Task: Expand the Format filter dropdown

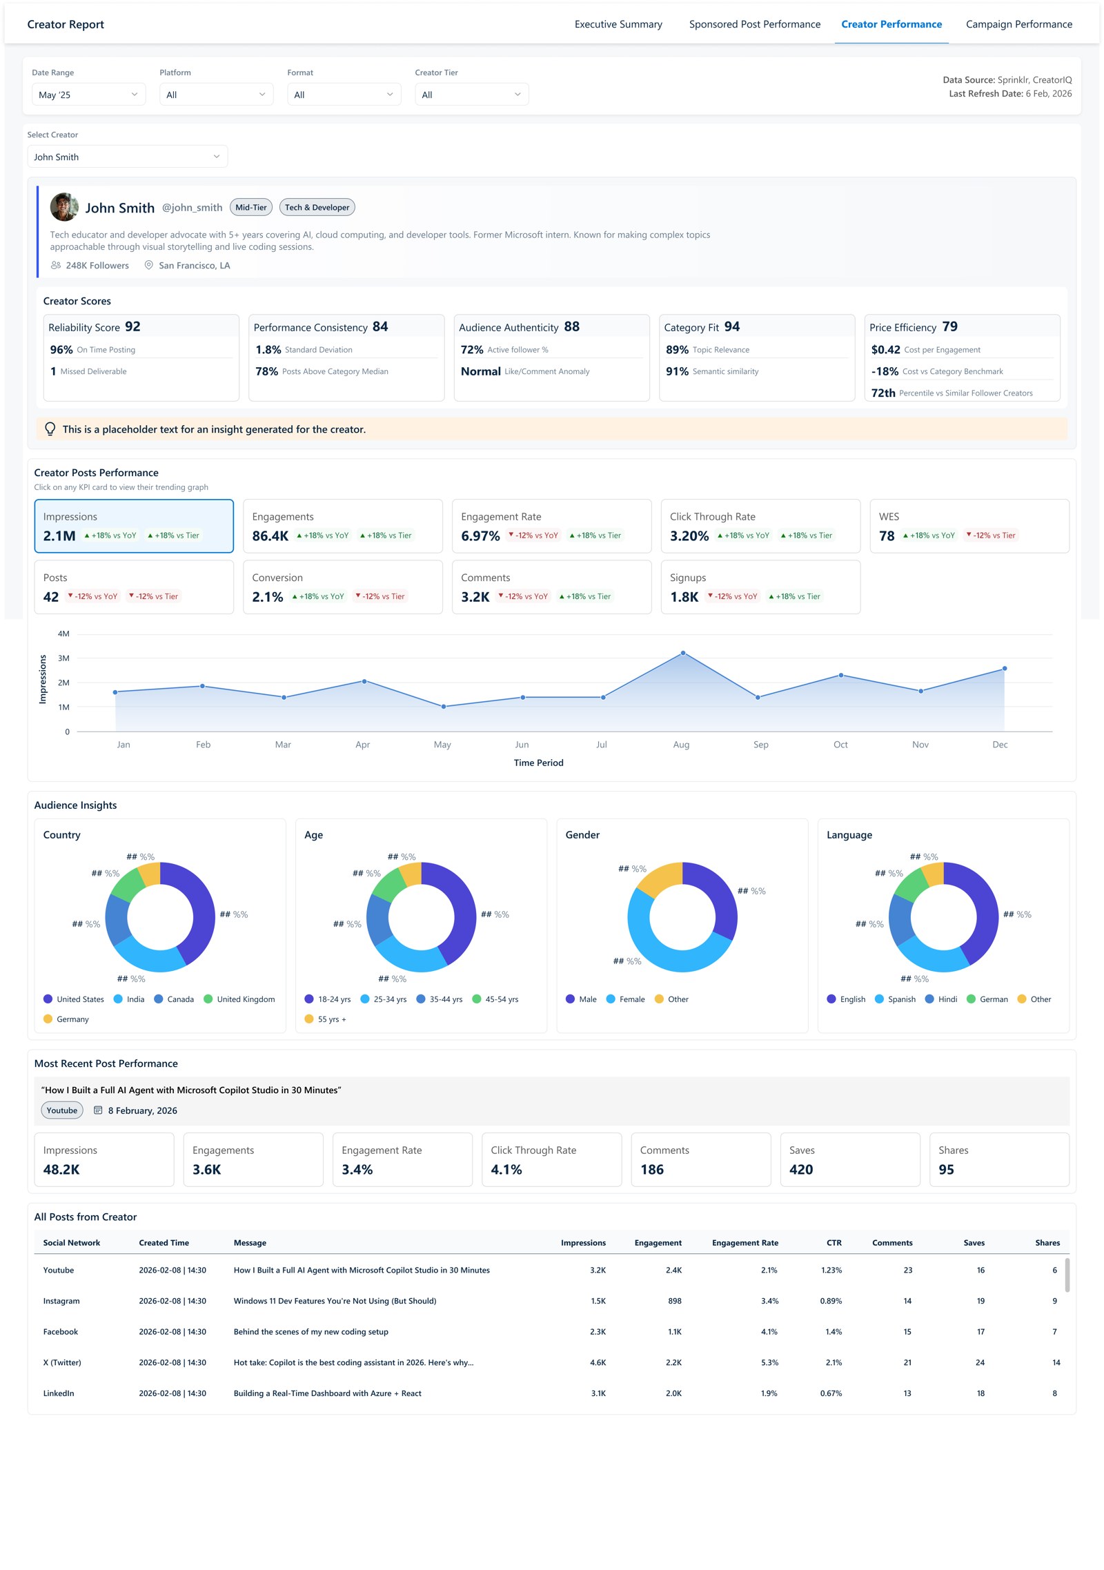Action: click(344, 95)
